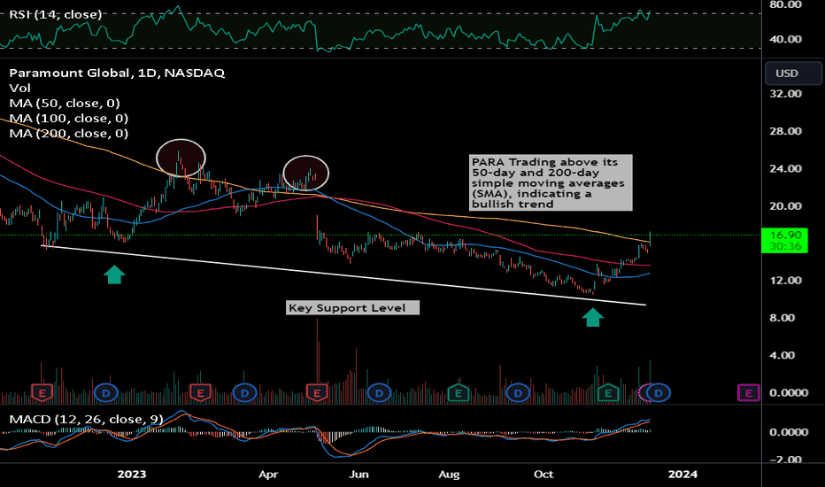
Task: Select the green up arrow drawing near January 2023
Action: 114,274
